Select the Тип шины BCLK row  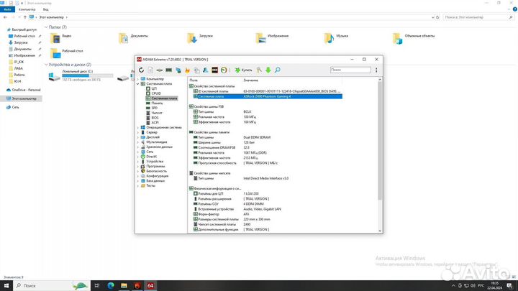click(x=268, y=112)
